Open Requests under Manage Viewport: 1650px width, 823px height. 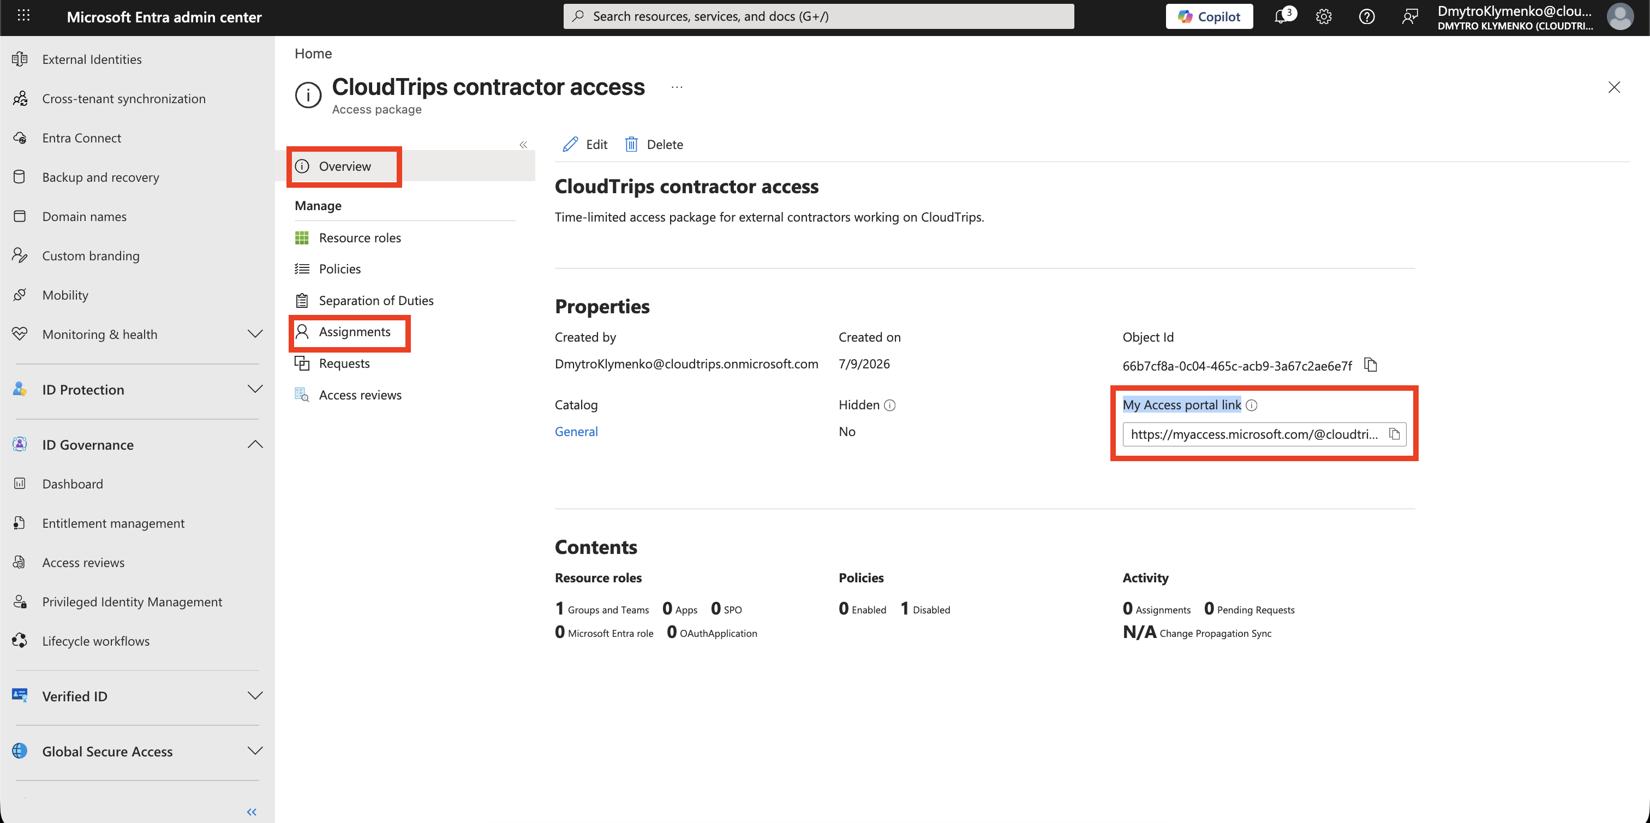pos(344,363)
